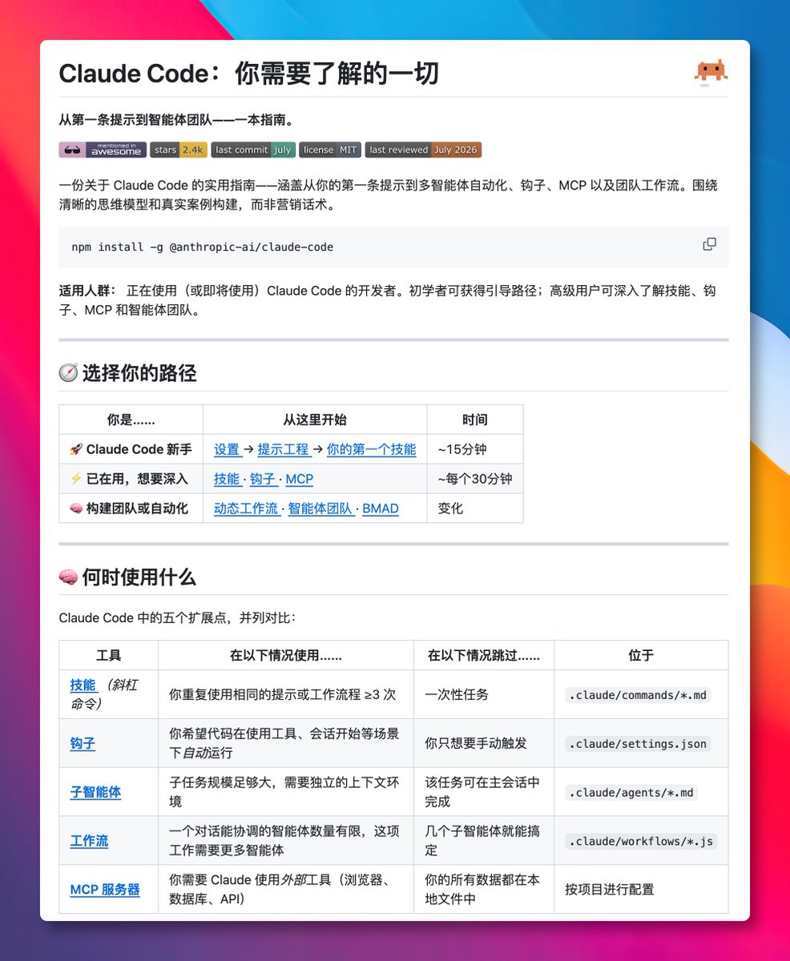Screen dimensions: 790x961
Task: Open the 'mentioned in awesome' badge
Action: tap(103, 150)
